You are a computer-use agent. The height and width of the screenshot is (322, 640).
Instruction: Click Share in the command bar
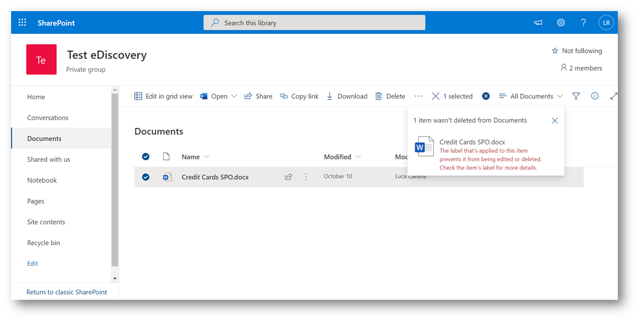(x=258, y=96)
